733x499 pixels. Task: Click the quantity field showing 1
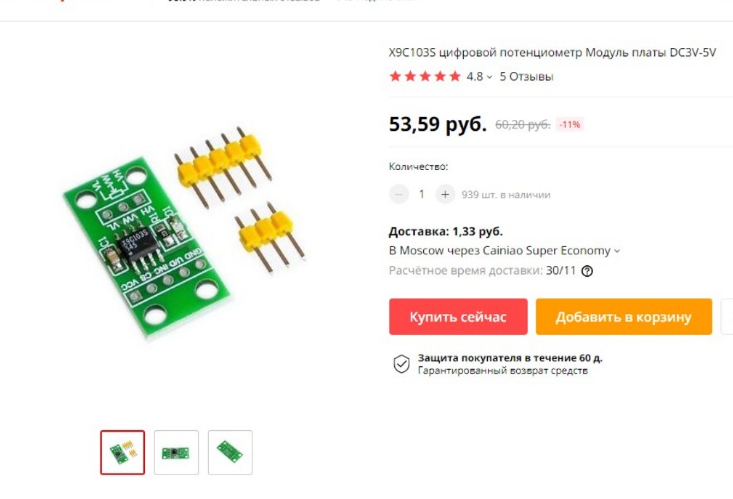click(x=422, y=194)
